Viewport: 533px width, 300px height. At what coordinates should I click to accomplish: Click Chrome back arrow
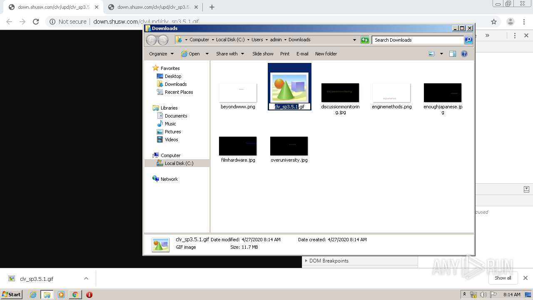click(x=9, y=22)
